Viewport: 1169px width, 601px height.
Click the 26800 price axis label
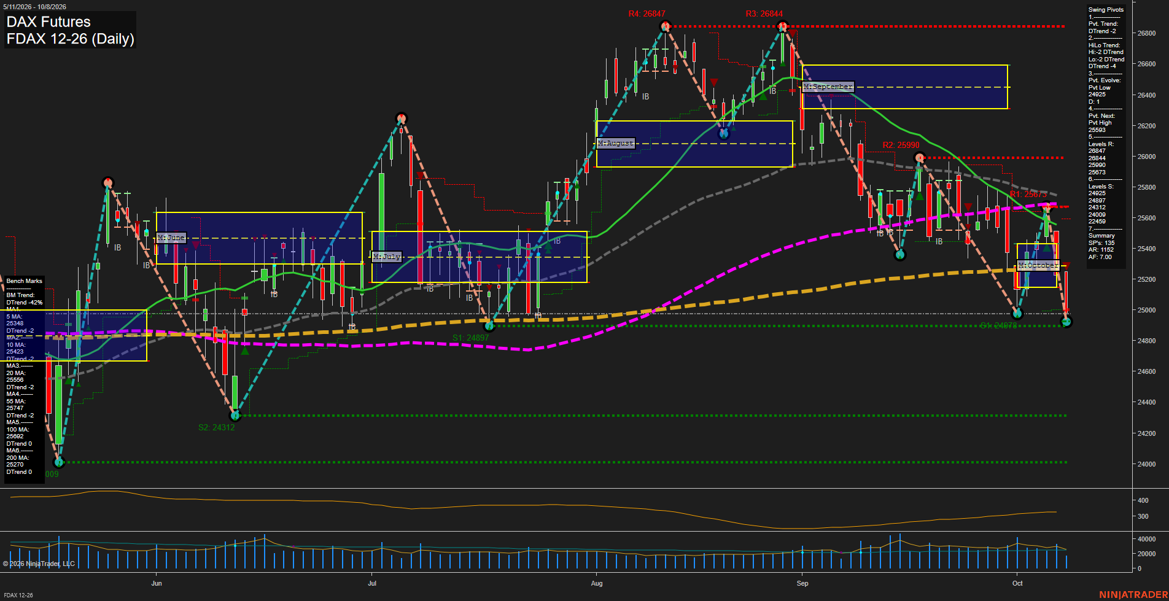(1146, 33)
